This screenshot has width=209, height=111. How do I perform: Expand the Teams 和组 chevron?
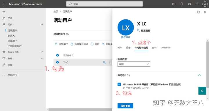coord(42,52)
